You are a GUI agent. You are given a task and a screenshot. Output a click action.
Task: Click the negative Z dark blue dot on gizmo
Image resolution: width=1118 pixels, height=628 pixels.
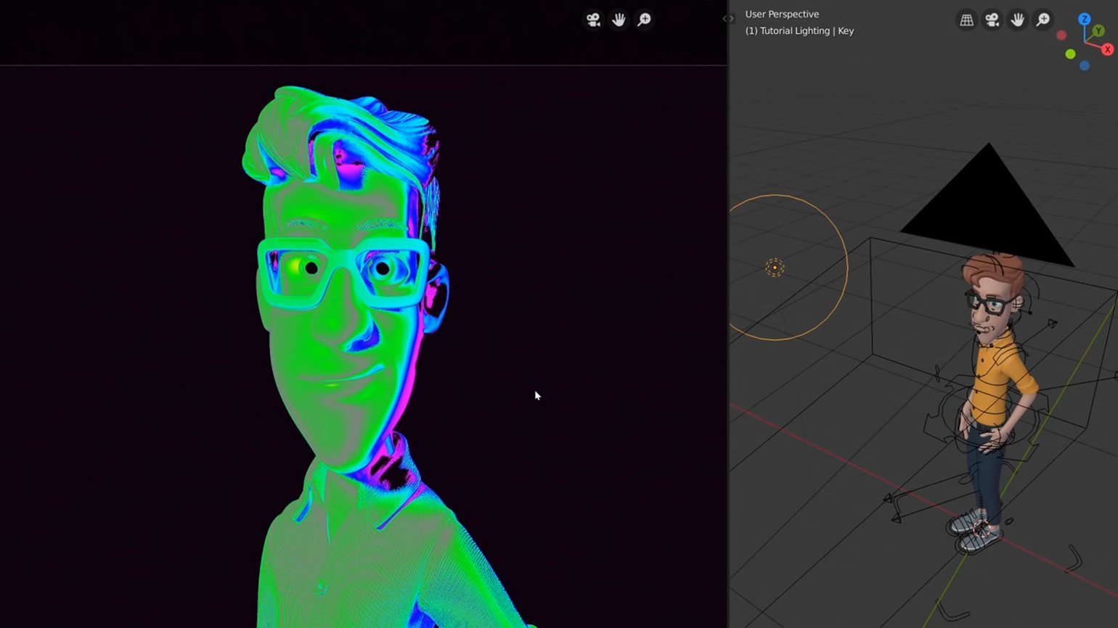[x=1085, y=66]
